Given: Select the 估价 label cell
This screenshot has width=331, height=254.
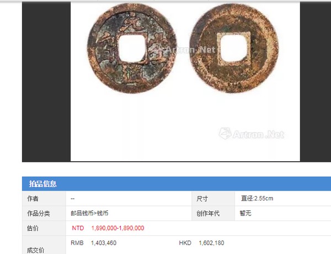Looking at the screenshot, I should coord(44,228).
